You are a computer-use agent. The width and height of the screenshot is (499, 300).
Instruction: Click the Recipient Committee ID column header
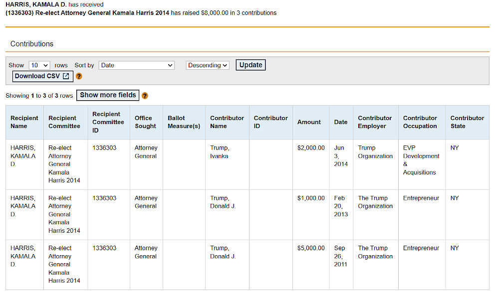tap(108, 122)
